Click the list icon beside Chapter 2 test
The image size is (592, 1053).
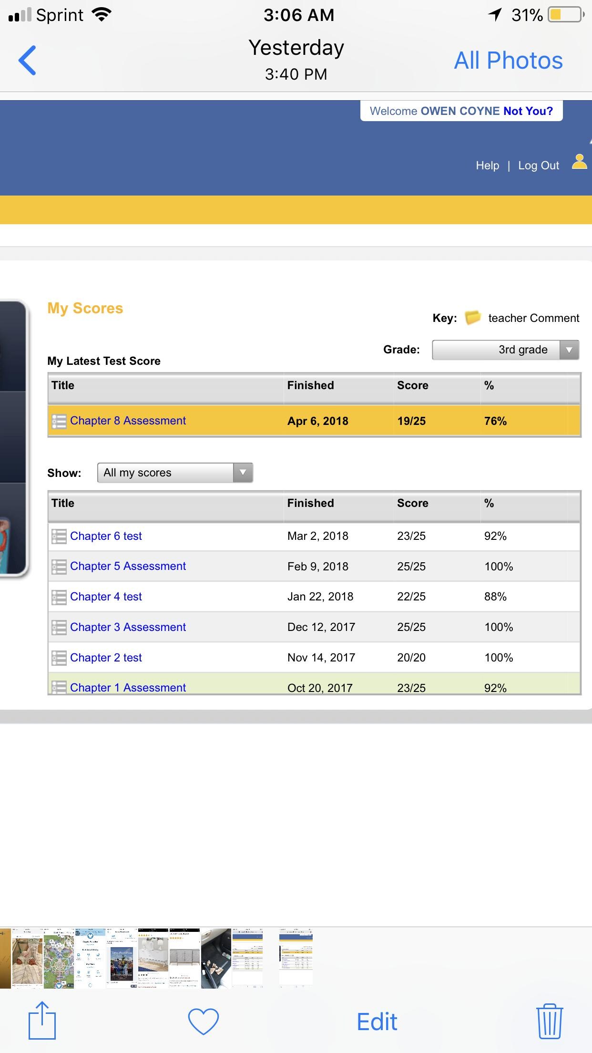pos(59,658)
